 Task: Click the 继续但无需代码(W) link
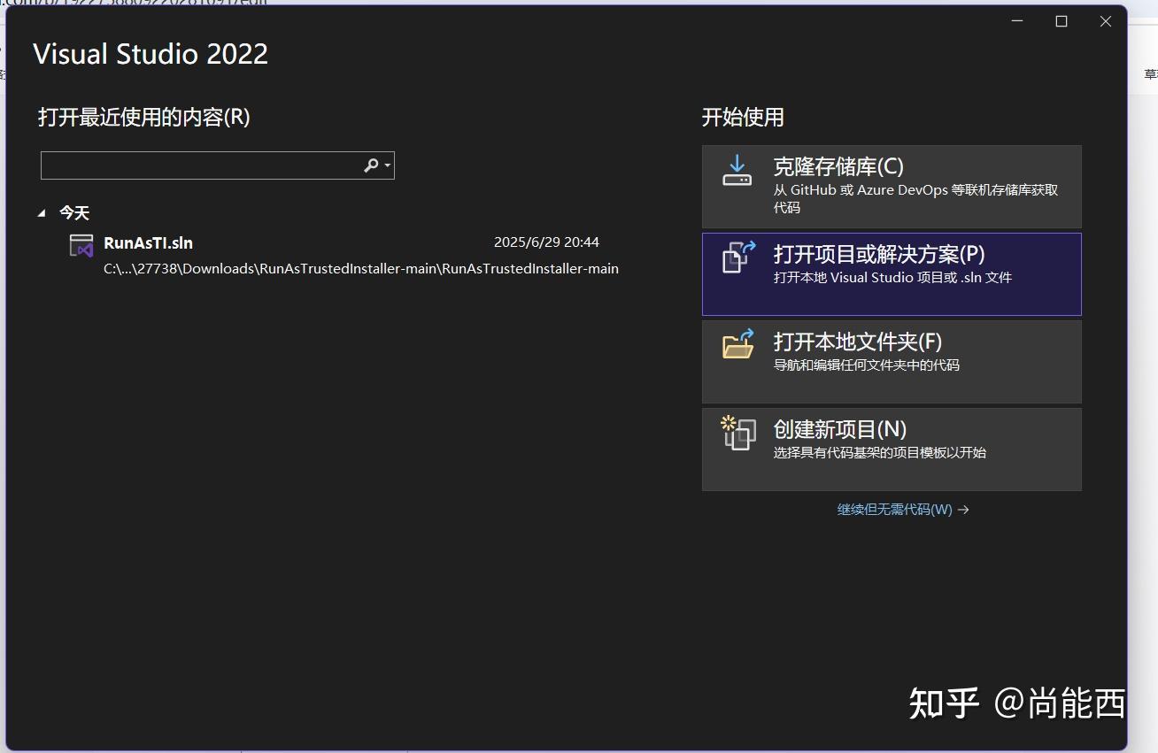[x=894, y=510]
